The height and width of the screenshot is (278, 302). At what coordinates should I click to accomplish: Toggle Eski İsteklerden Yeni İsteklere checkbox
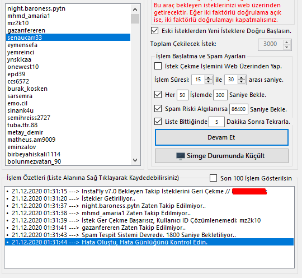pyautogui.click(x=155, y=31)
